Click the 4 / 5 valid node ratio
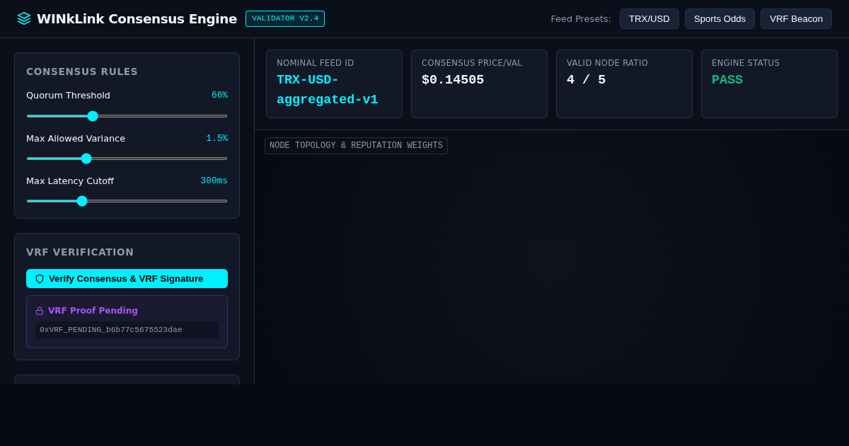 tap(586, 80)
